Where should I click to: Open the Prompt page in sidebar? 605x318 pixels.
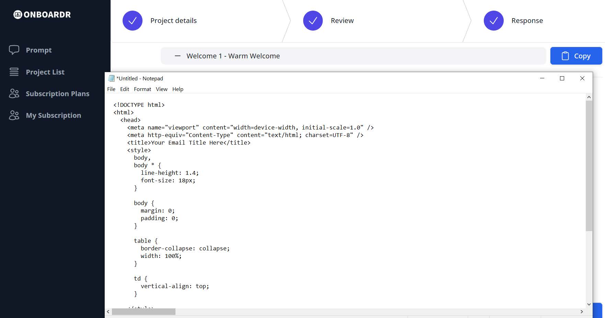point(39,50)
